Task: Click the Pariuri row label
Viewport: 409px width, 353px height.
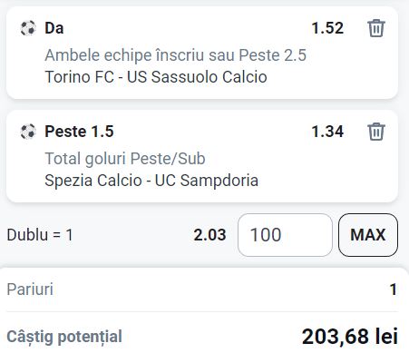Action: click(30, 289)
